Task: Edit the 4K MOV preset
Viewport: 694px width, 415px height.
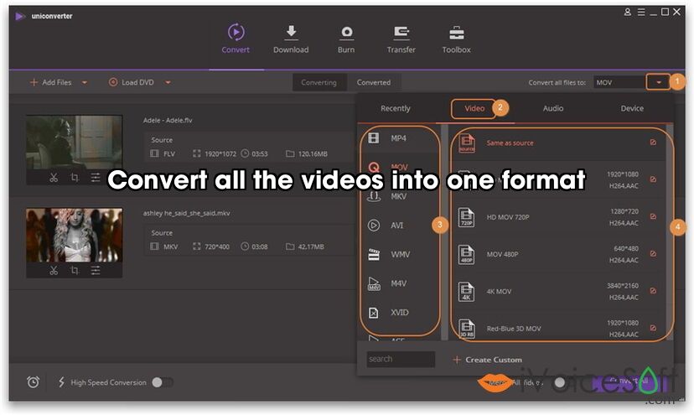Action: pos(653,291)
